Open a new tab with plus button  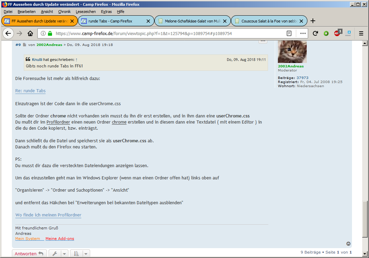click(313, 21)
